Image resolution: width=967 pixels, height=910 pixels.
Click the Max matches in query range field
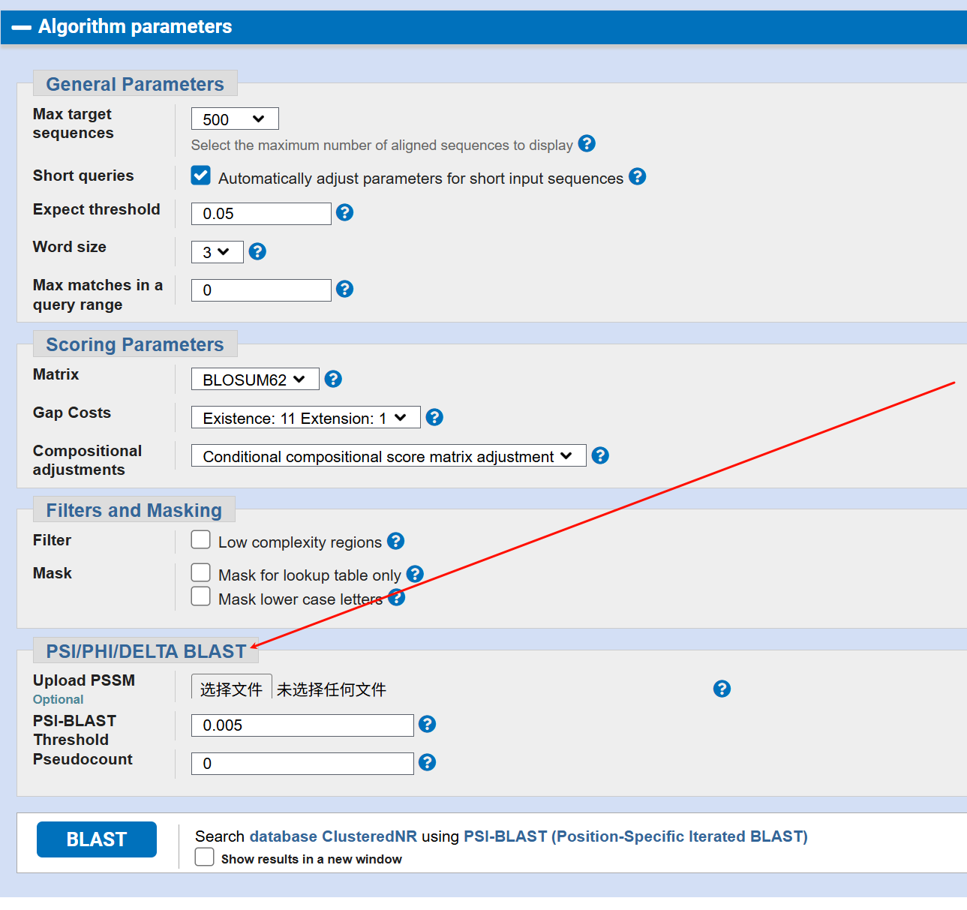[x=261, y=290]
